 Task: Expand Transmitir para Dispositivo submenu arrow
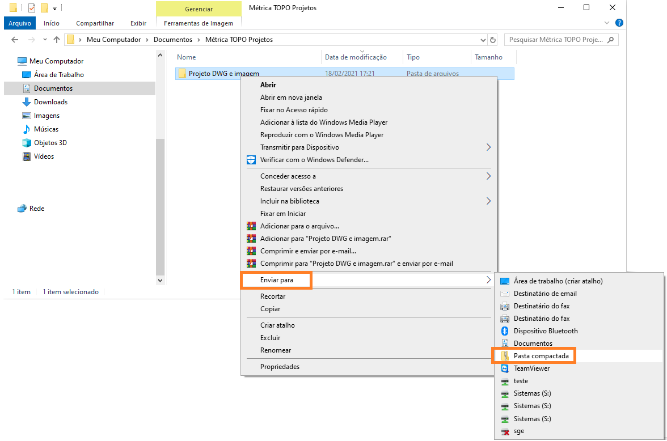[488, 147]
